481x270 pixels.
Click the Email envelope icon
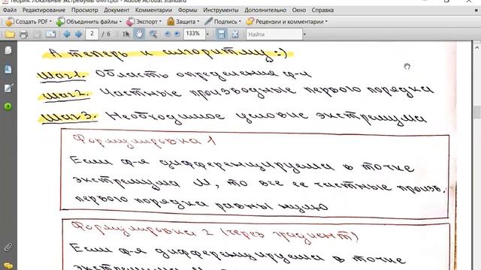[50, 34]
